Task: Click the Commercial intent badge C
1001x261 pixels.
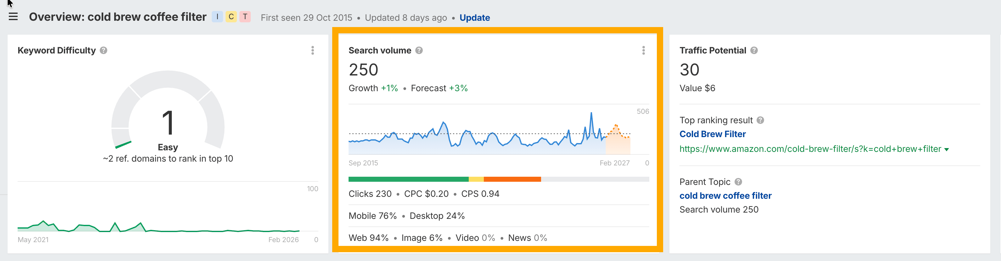Action: (x=231, y=17)
